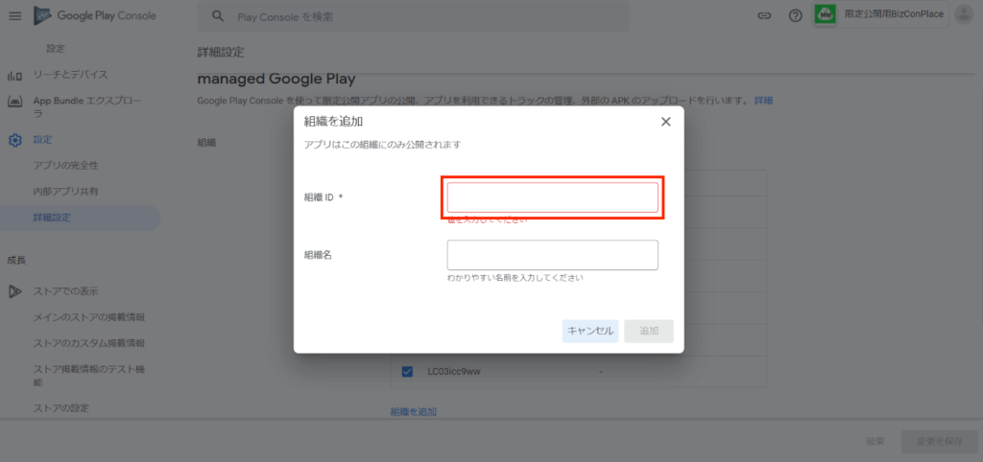Viewport: 983px width, 462px height.
Task: Open the 組織を追加 link below table
Action: click(413, 411)
